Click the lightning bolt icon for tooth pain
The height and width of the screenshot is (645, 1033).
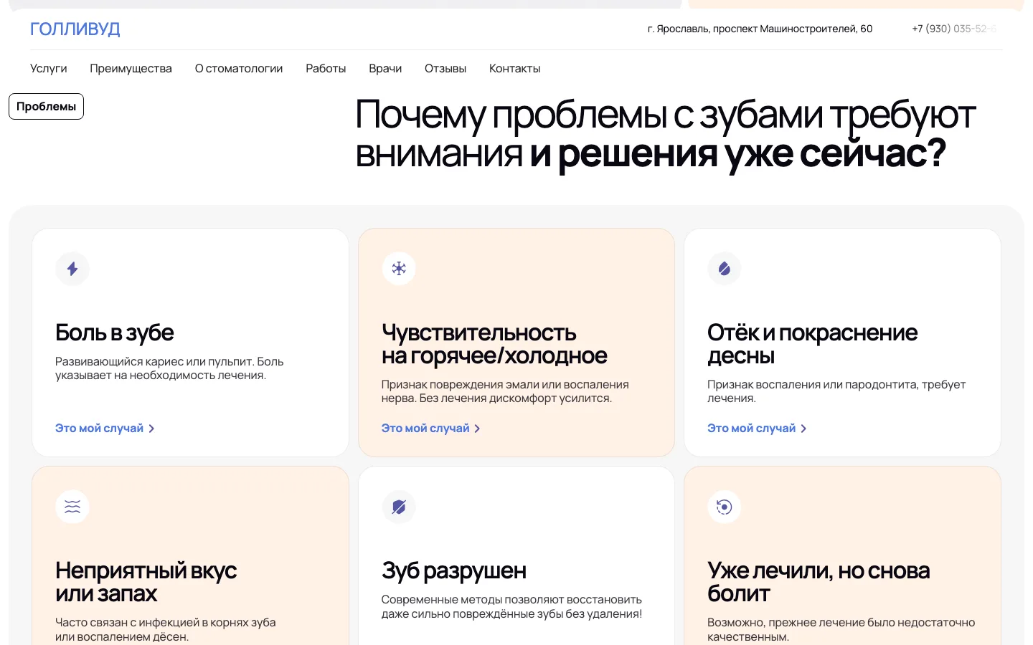[x=72, y=269]
